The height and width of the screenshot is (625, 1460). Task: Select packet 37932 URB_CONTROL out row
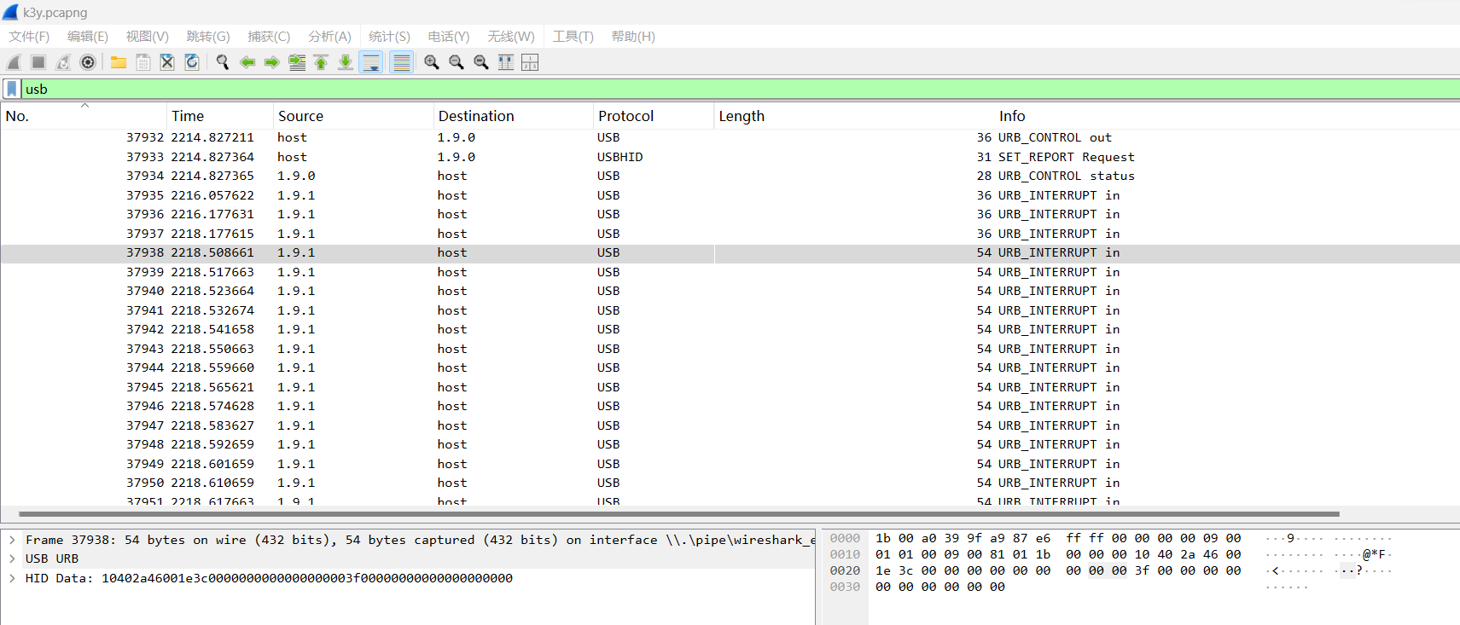(x=730, y=137)
